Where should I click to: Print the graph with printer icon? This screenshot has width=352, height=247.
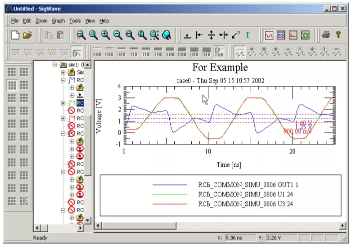tap(326, 35)
